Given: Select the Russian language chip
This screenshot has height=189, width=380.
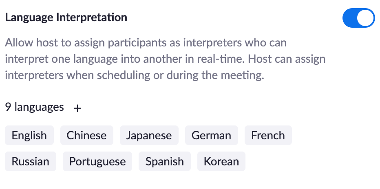Looking at the screenshot, I should 30,161.
